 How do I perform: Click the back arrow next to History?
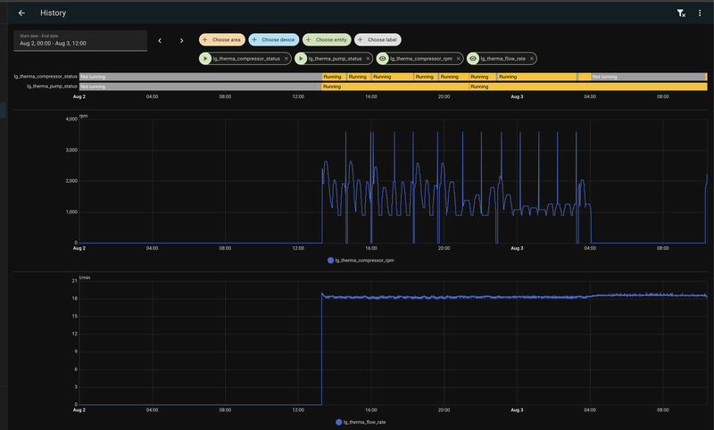(21, 13)
